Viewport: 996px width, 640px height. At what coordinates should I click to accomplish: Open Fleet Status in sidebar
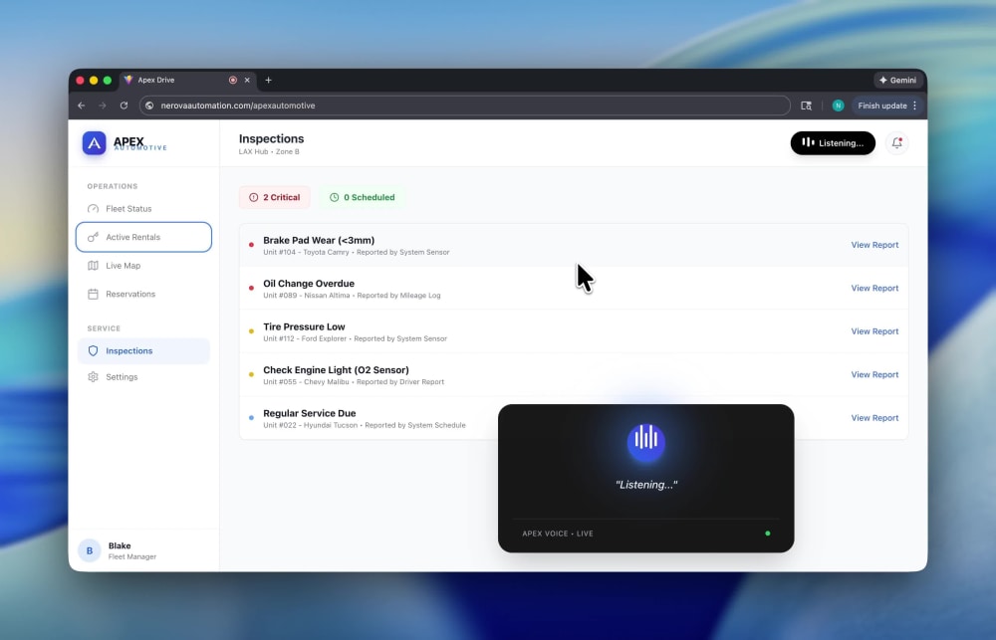143,209
